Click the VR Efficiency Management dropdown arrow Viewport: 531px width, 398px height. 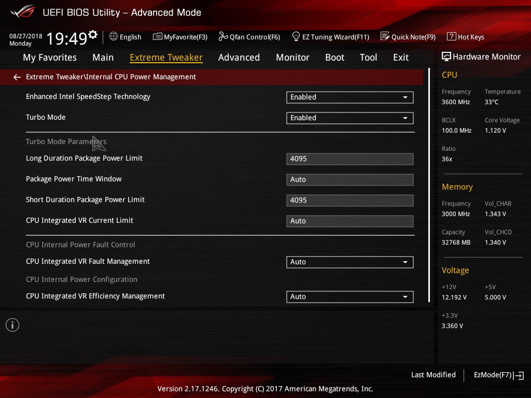point(405,297)
